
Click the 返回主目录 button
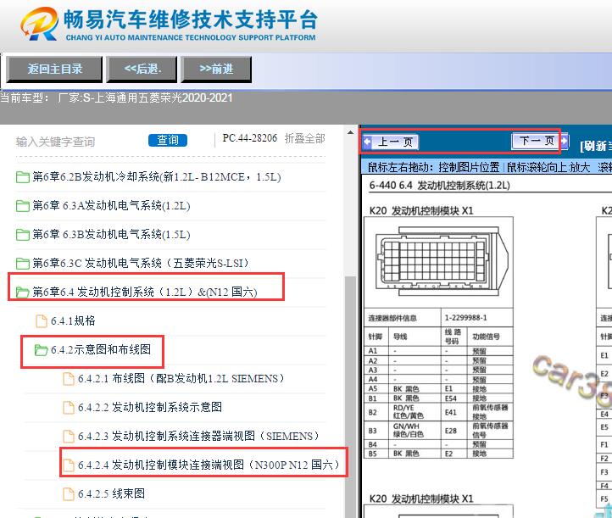[54, 69]
